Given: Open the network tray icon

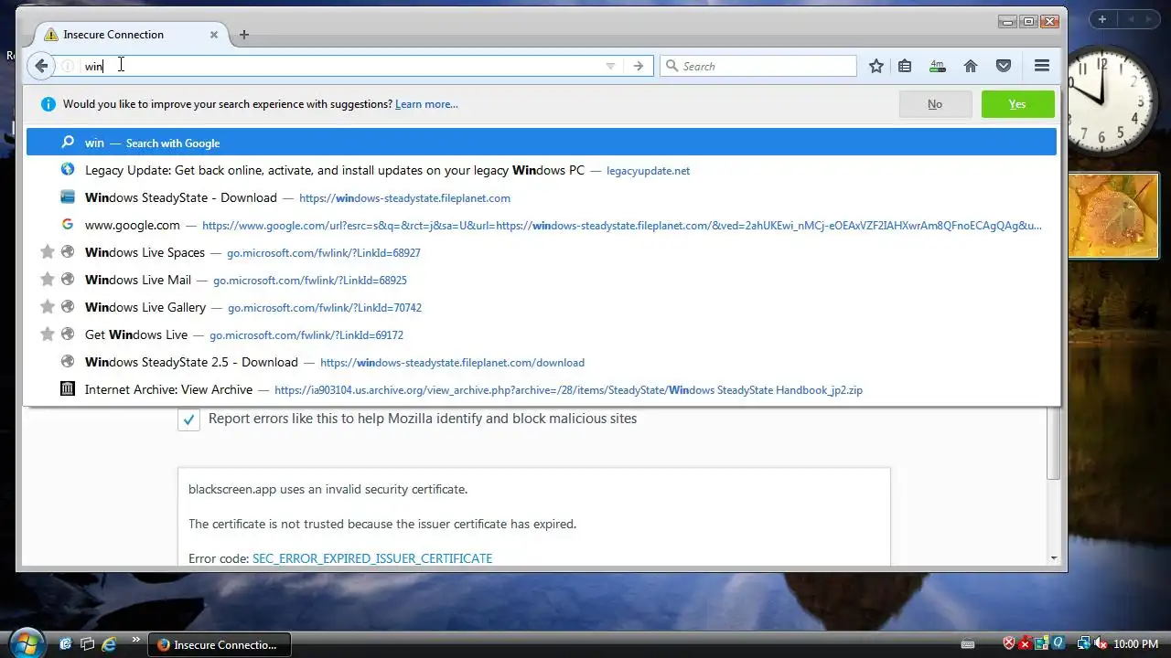Looking at the screenshot, I should point(1083,644).
